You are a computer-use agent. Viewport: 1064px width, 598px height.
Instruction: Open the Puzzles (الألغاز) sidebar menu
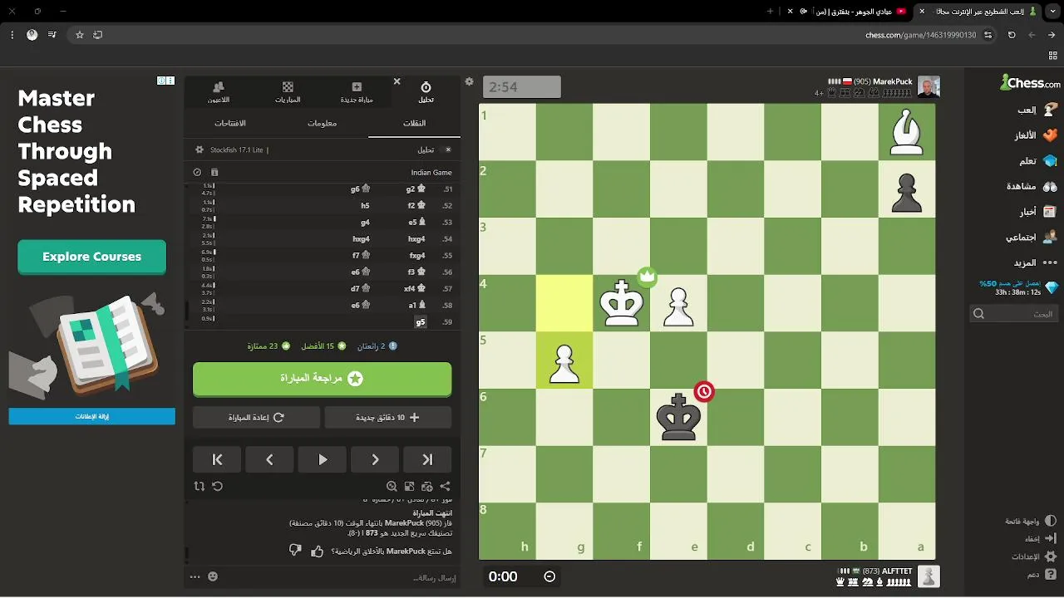[1034, 135]
